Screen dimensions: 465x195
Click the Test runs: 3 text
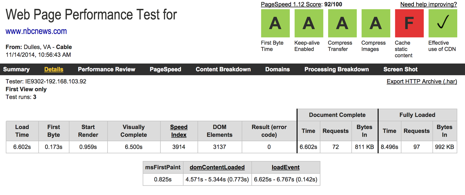[21, 97]
